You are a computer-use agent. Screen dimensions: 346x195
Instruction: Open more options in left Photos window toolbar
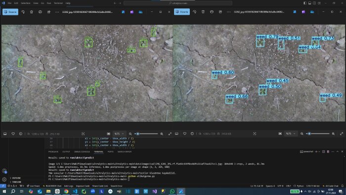coord(57,12)
